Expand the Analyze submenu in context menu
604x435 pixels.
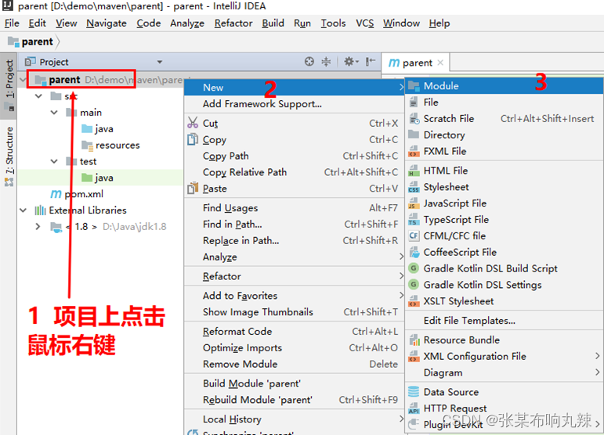(401, 257)
